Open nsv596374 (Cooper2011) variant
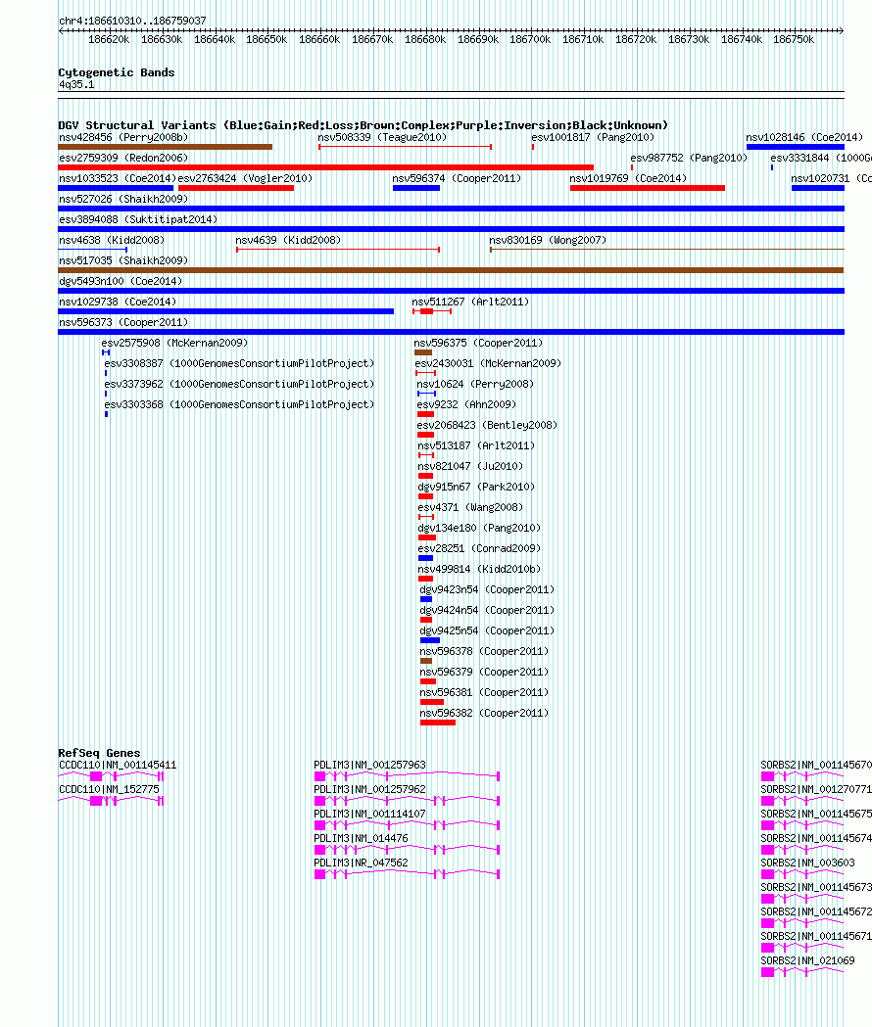 (457, 178)
